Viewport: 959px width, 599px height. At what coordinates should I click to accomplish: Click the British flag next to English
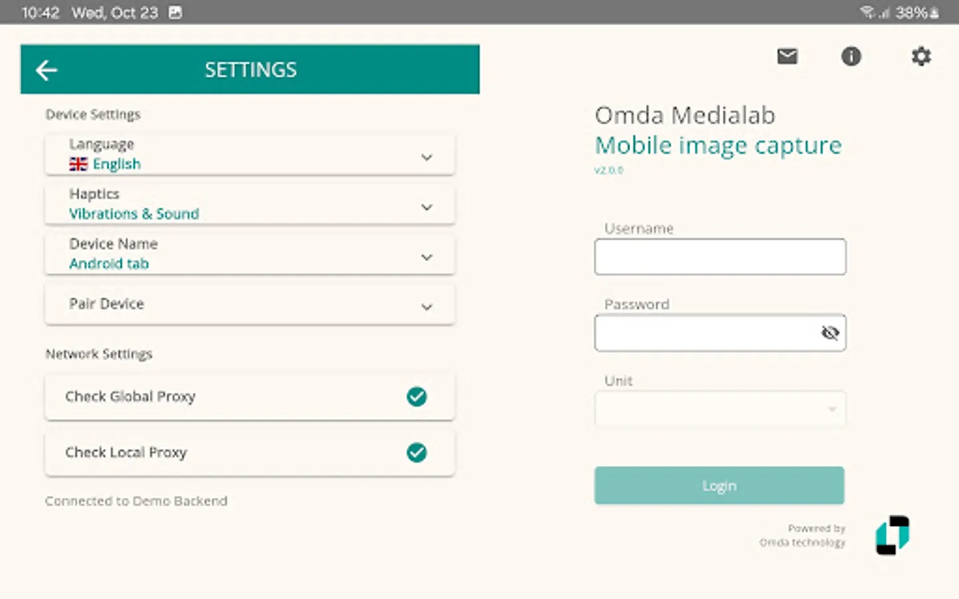pos(78,164)
